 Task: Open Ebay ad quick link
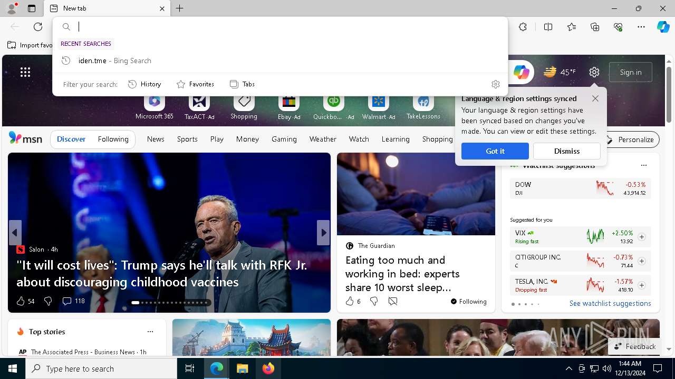(289, 107)
